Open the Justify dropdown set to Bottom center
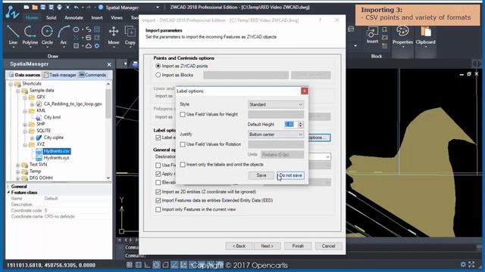Image resolution: width=485 pixels, height=272 pixels. pyautogui.click(x=276, y=134)
